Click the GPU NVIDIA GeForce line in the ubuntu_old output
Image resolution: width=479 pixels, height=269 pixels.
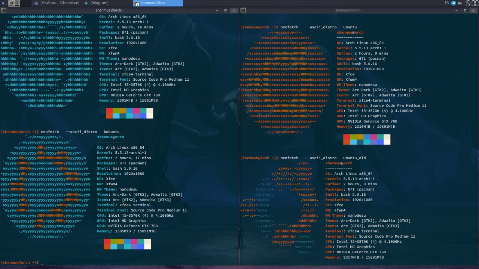pos(356,252)
